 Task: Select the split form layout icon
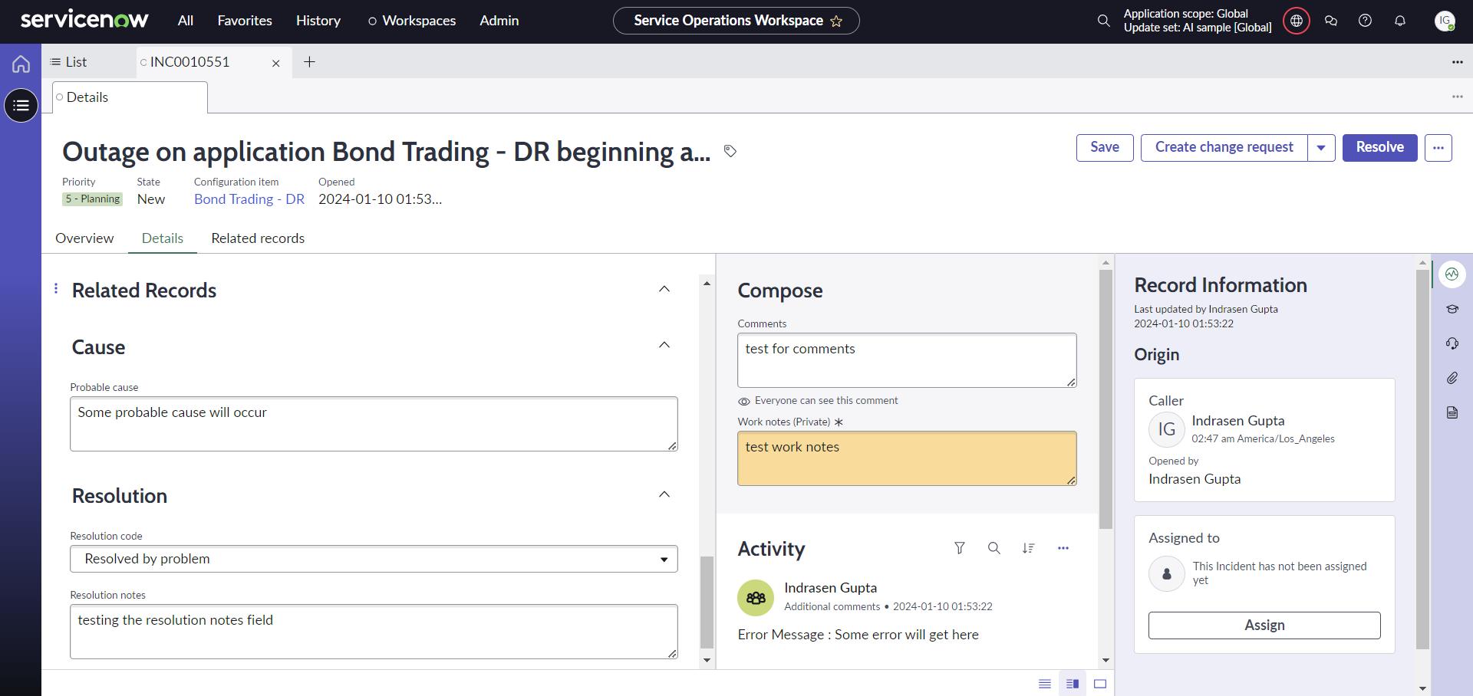[1073, 684]
